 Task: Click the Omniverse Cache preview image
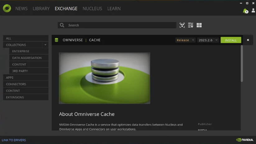point(104,78)
